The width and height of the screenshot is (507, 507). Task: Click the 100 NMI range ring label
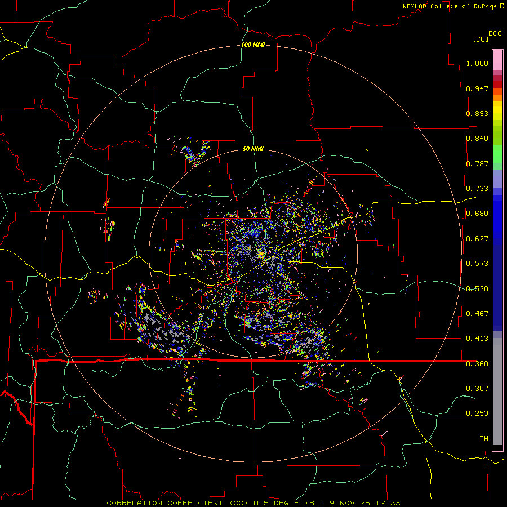point(253,45)
